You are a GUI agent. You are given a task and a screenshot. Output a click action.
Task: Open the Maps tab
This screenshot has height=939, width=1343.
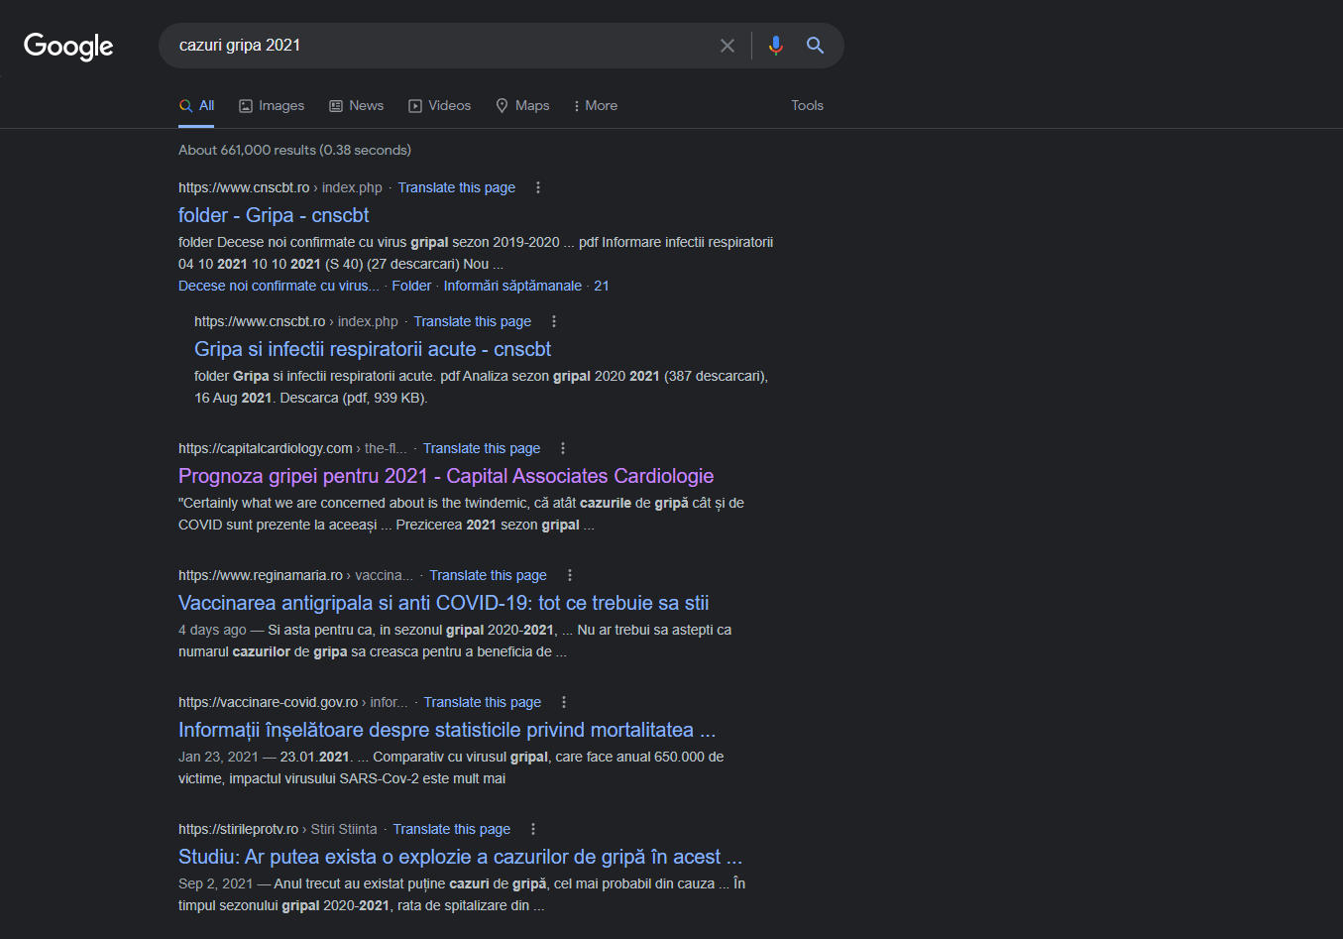coord(522,105)
